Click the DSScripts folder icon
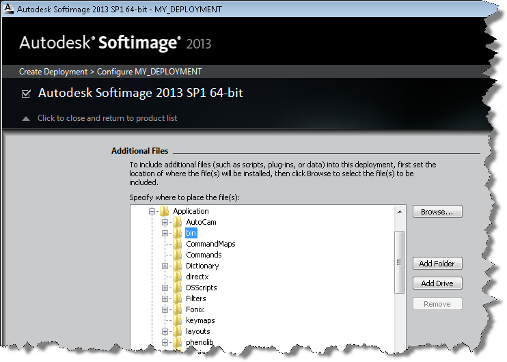507x362 pixels. [178, 288]
